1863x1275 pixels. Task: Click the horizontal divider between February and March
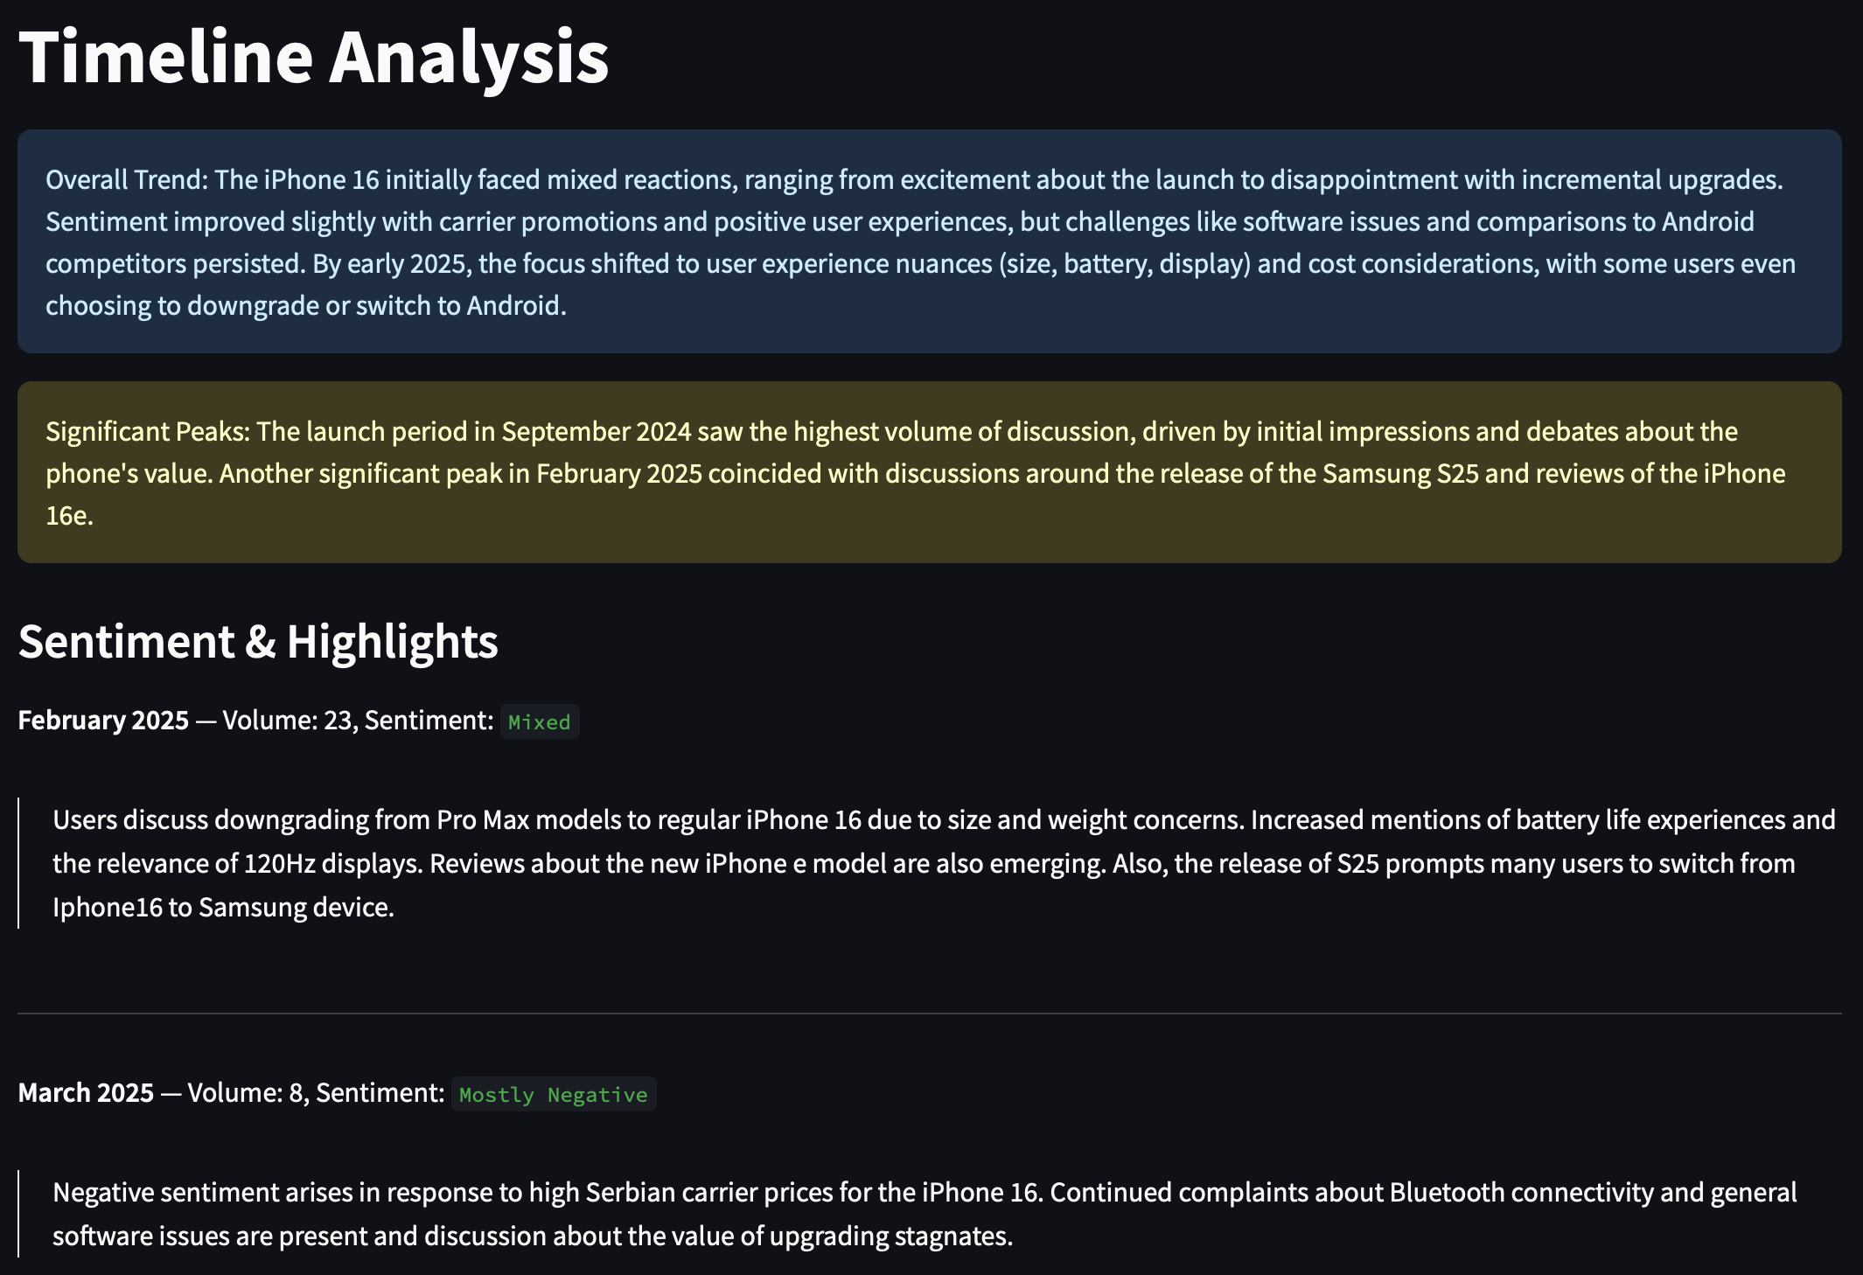point(930,1014)
